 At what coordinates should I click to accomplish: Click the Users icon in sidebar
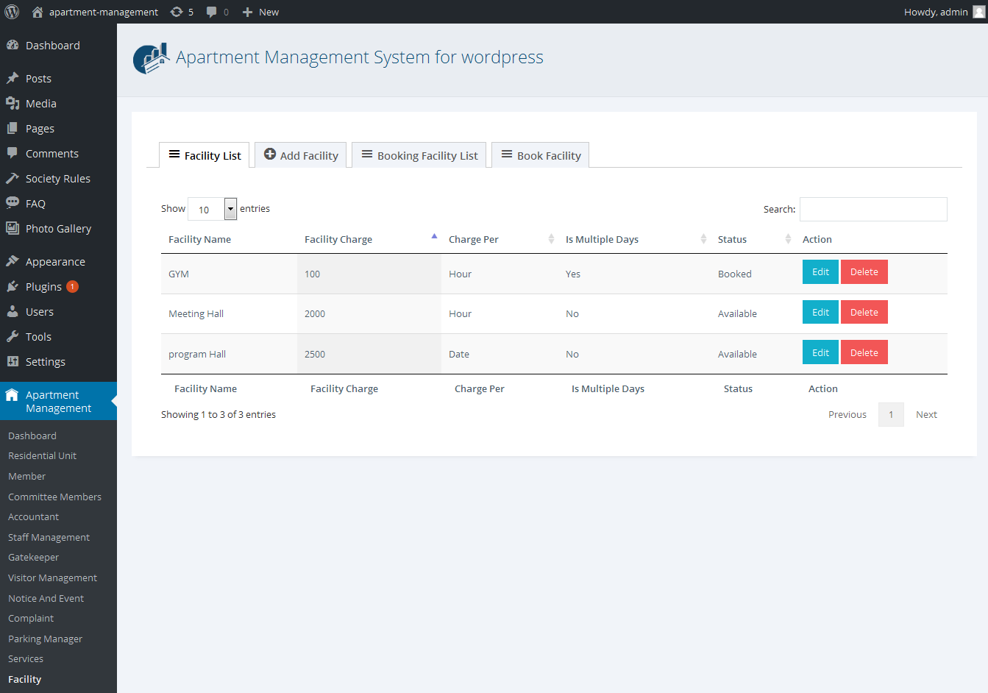[x=13, y=311]
